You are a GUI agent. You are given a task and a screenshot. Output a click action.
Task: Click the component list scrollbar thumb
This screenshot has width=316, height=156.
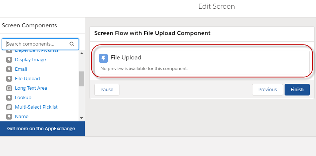81,79
